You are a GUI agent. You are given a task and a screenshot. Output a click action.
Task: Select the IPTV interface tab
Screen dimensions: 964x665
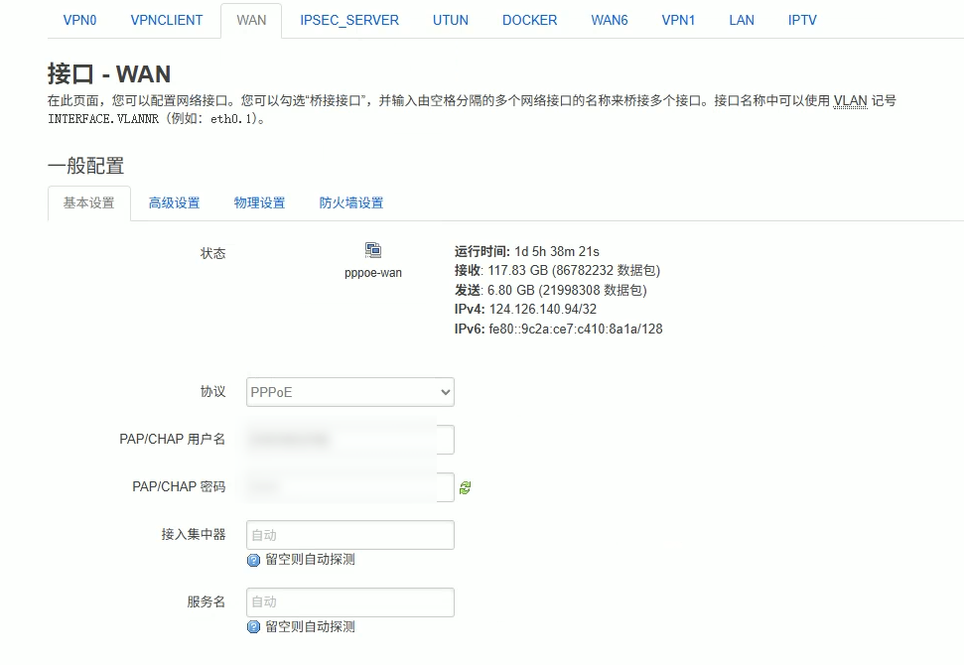click(801, 19)
